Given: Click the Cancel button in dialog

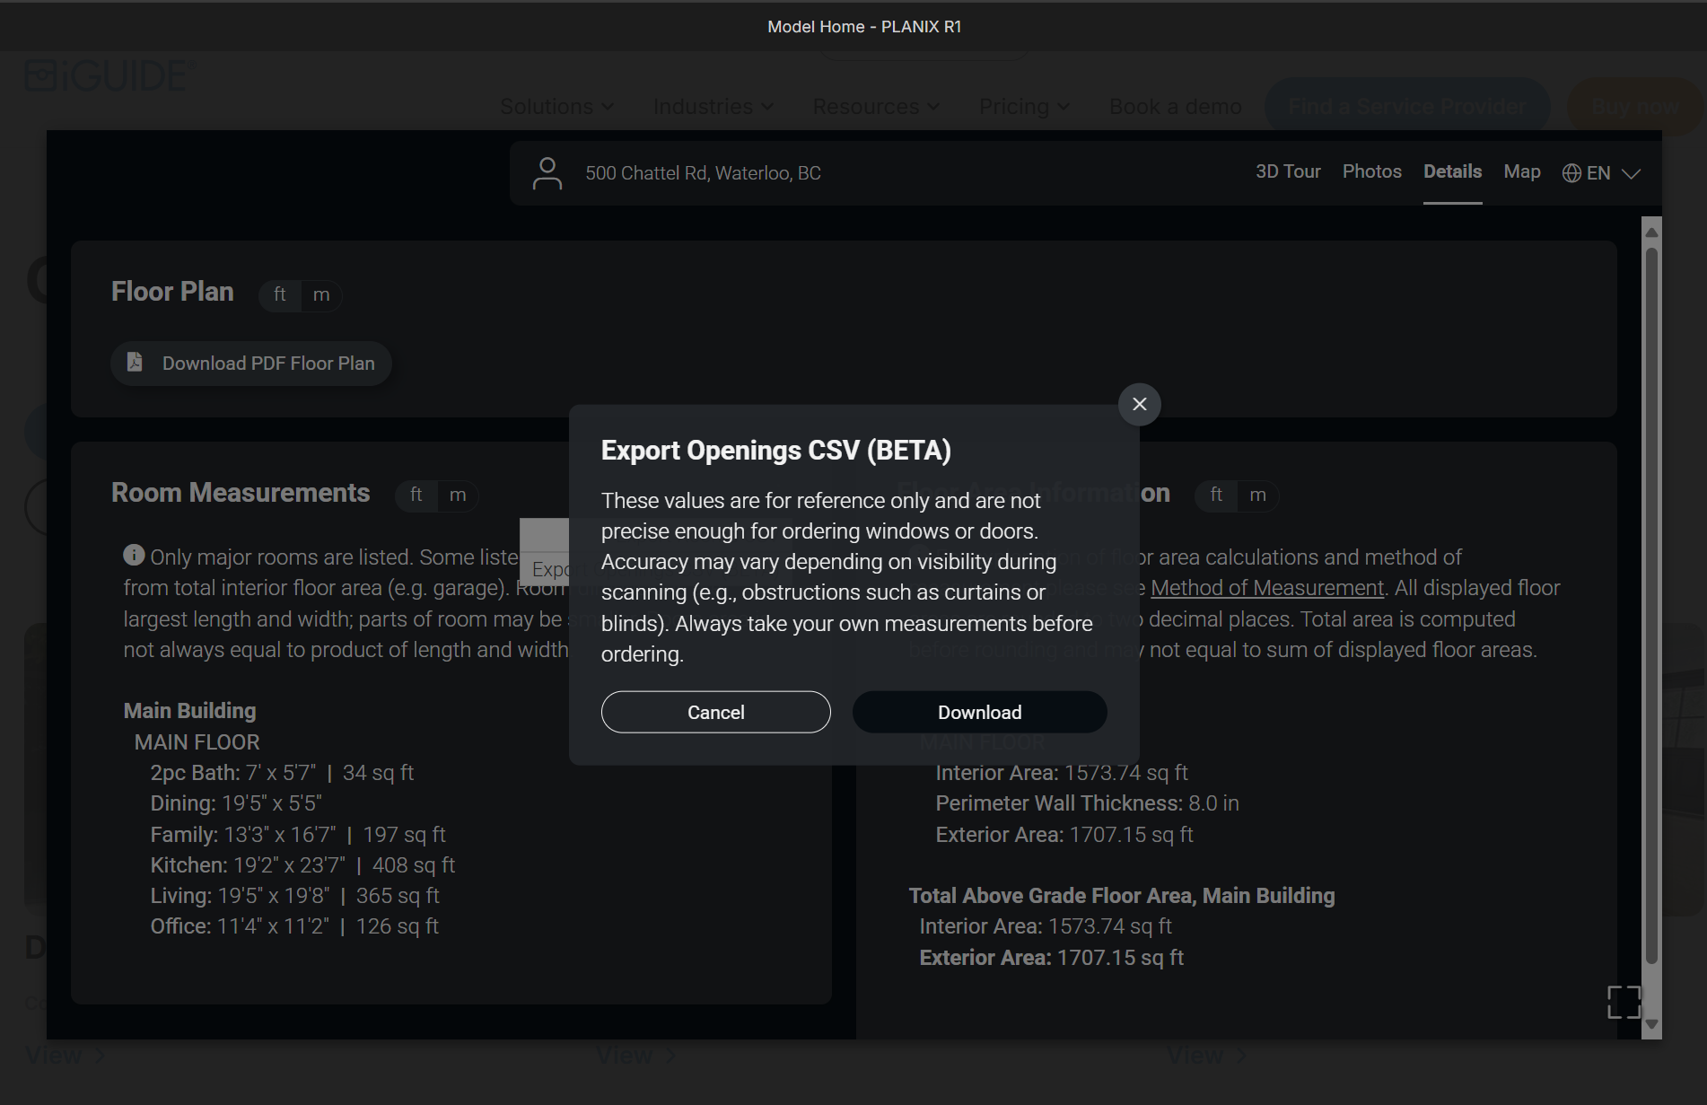Looking at the screenshot, I should coord(715,712).
